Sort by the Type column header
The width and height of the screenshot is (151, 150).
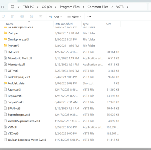tap(86, 24)
